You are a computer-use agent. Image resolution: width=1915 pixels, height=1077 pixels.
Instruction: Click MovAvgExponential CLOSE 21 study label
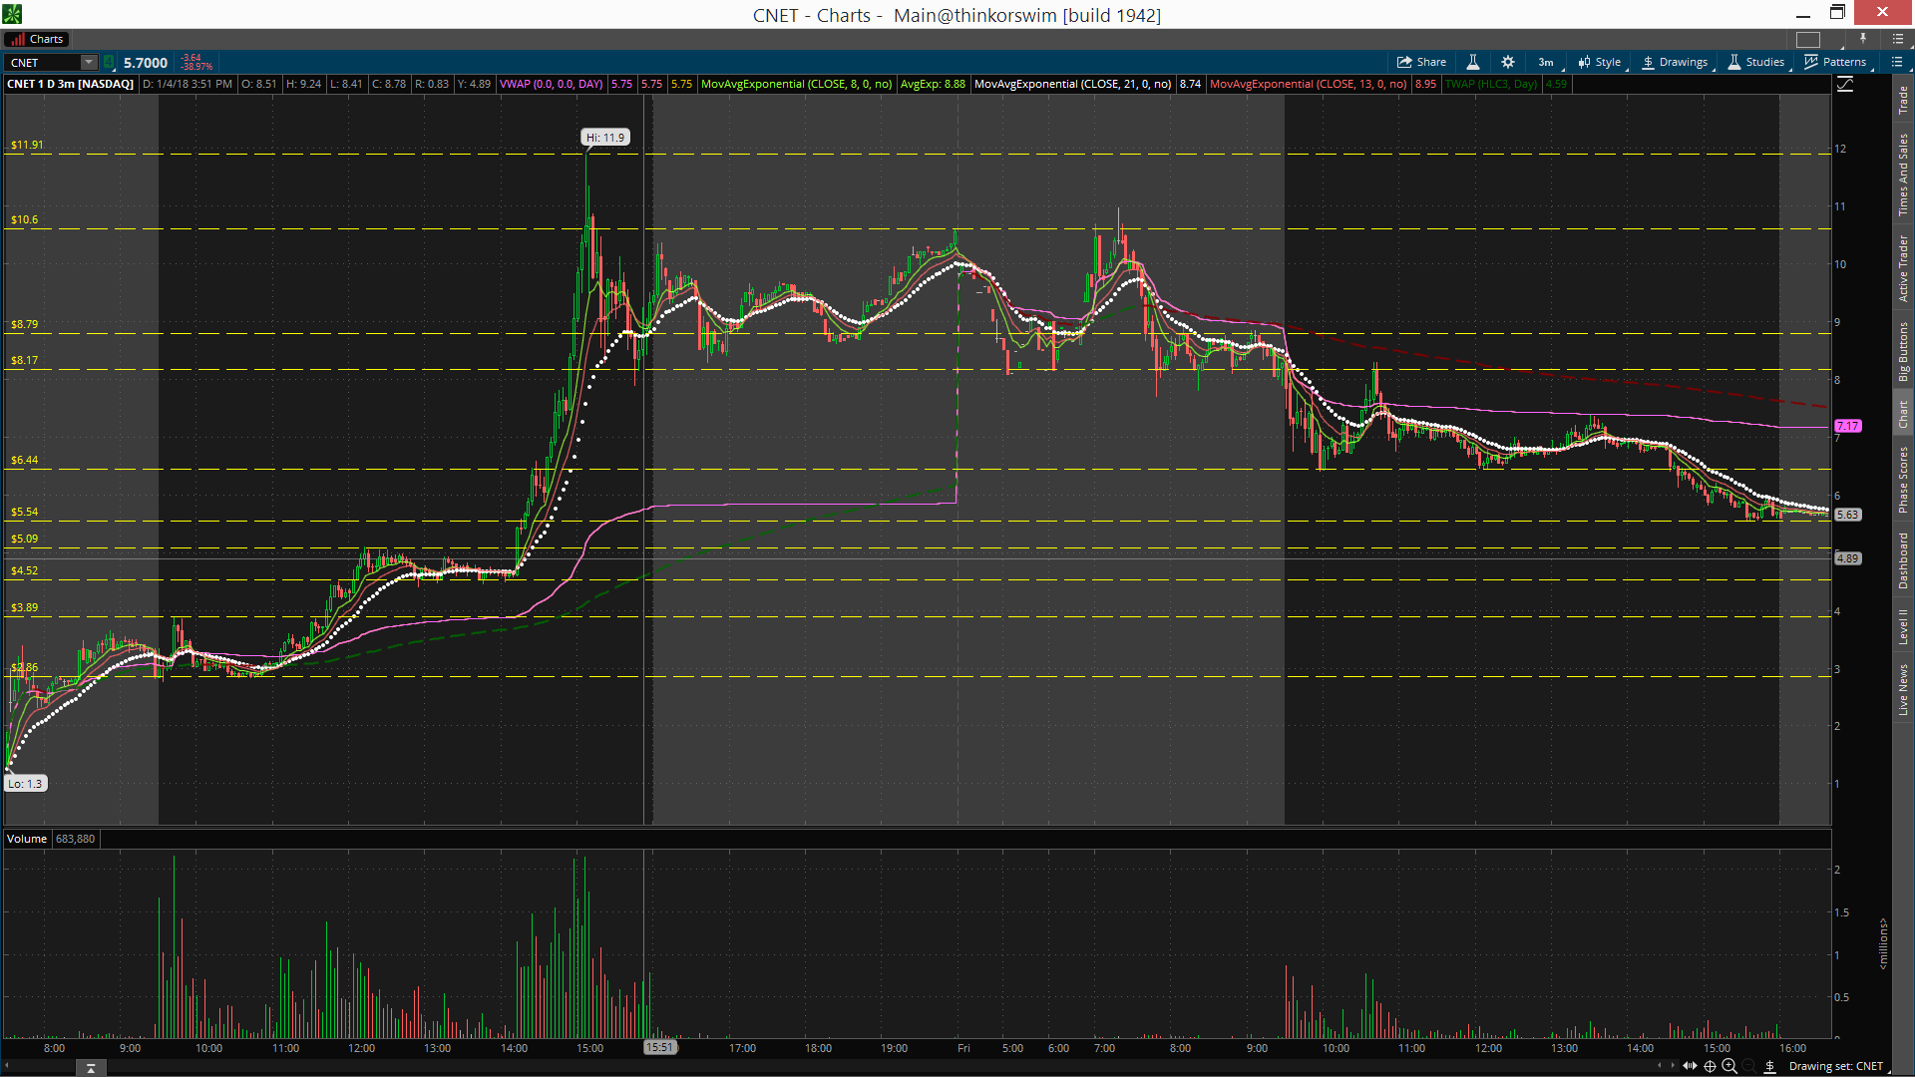tap(1073, 84)
